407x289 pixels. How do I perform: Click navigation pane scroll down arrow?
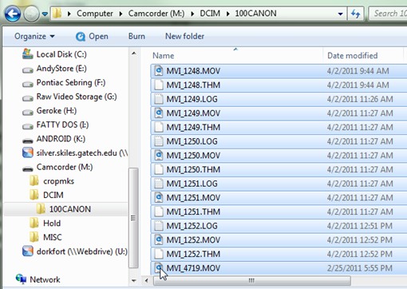134,280
